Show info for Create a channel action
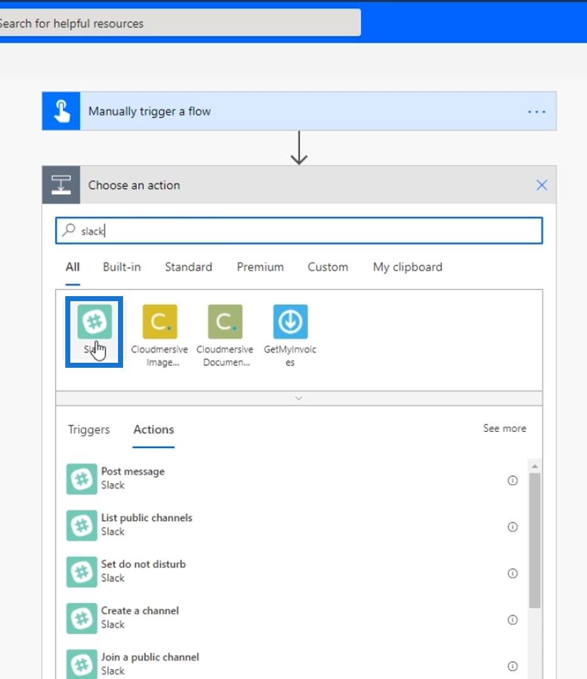This screenshot has width=587, height=679. [512, 620]
